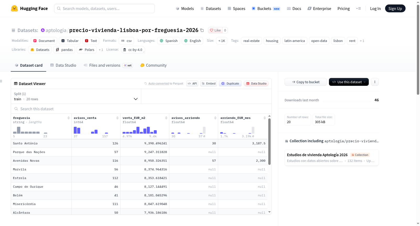Switch to the Dataset card tab
The width and height of the screenshot is (420, 226).
[28, 65]
